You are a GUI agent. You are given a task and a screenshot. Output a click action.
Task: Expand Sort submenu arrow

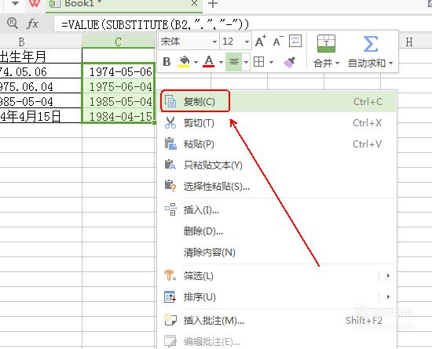tap(388, 297)
